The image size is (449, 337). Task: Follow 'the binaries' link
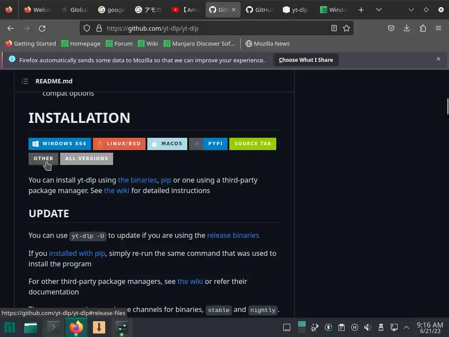click(x=137, y=180)
